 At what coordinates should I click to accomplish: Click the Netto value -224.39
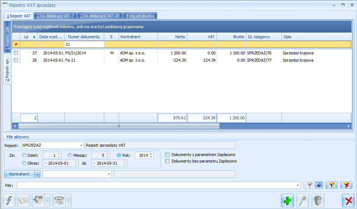(x=179, y=60)
